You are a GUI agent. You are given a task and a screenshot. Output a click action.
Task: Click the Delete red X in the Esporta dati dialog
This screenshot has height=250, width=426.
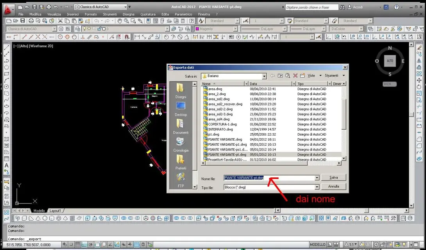point(295,76)
